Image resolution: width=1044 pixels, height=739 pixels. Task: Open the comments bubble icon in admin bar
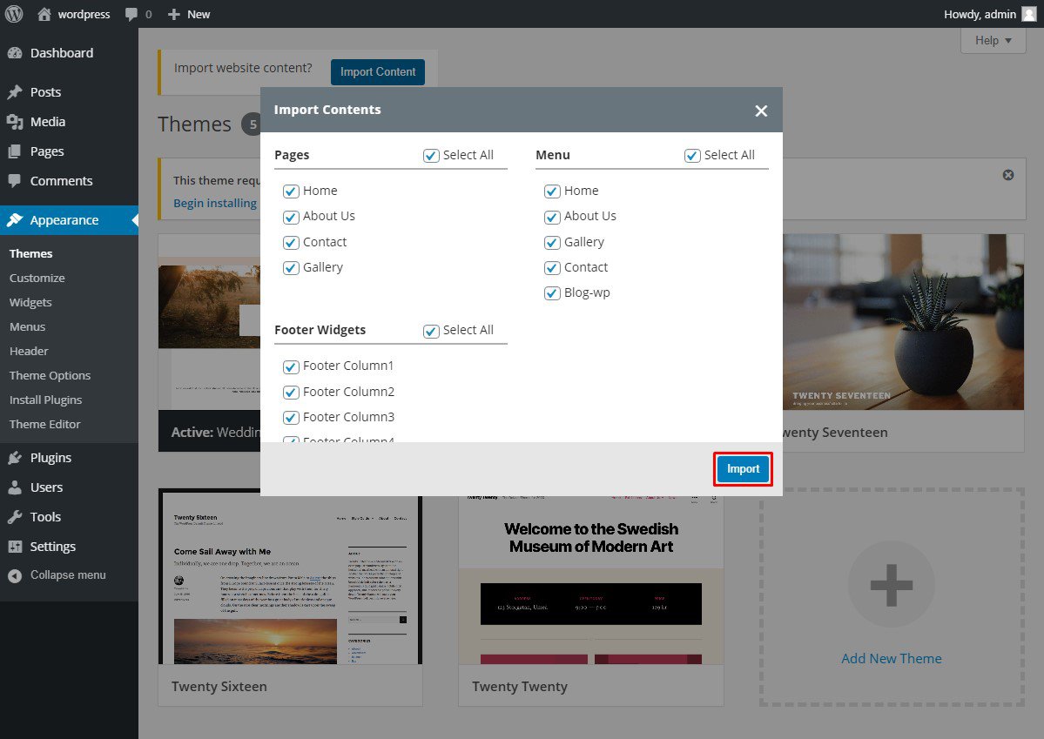131,14
